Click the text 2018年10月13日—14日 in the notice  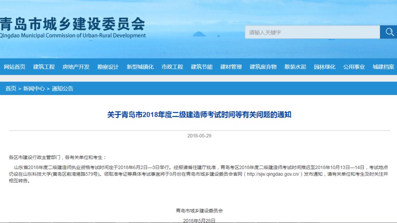click(x=340, y=167)
